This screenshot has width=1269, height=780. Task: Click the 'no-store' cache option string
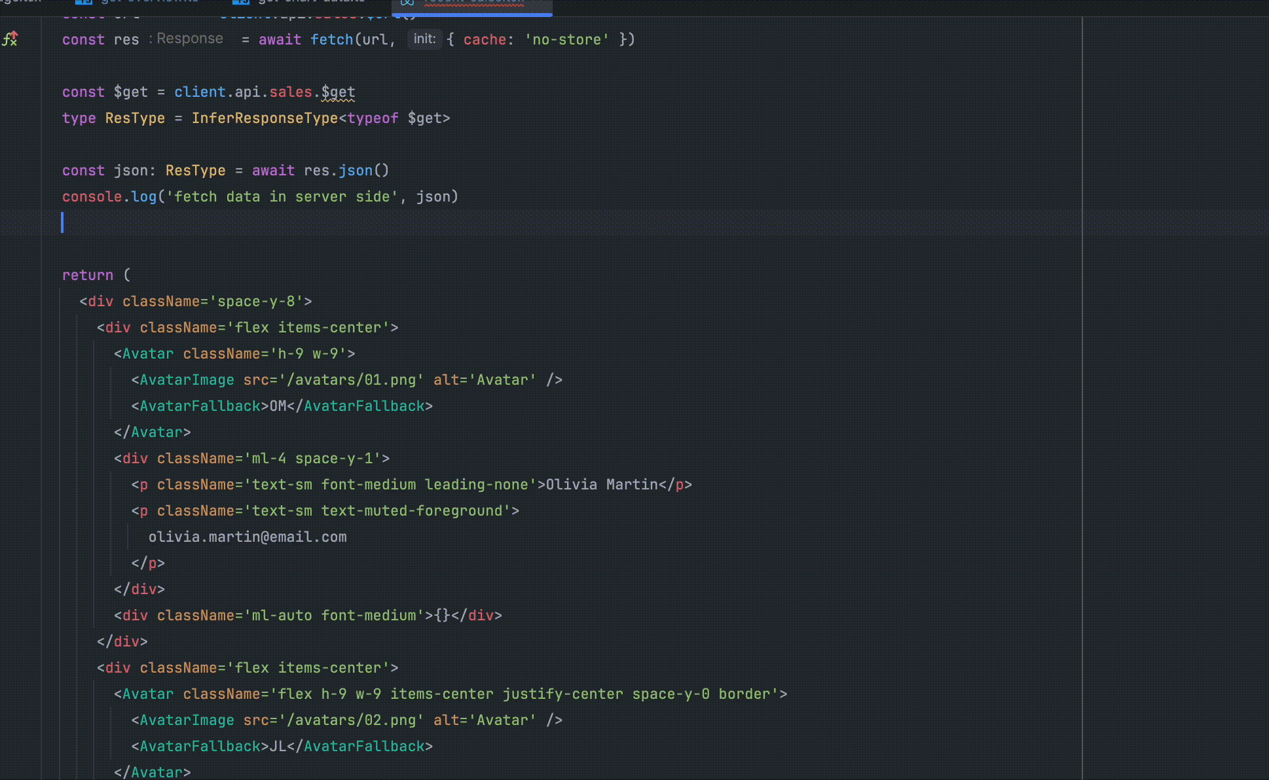[x=566, y=40]
